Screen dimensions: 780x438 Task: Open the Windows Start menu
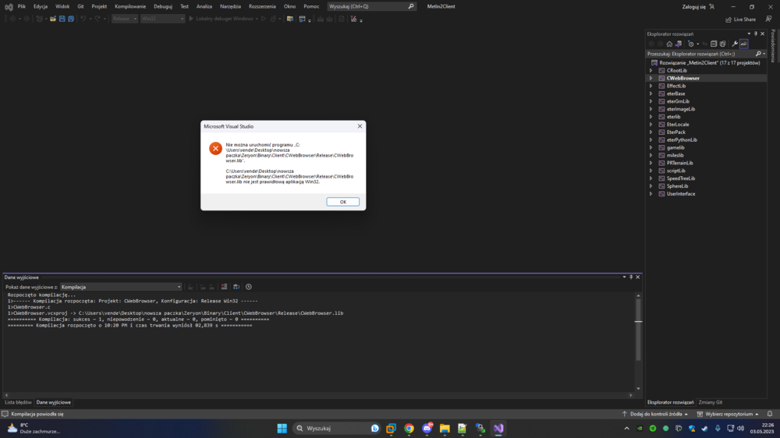coord(282,428)
